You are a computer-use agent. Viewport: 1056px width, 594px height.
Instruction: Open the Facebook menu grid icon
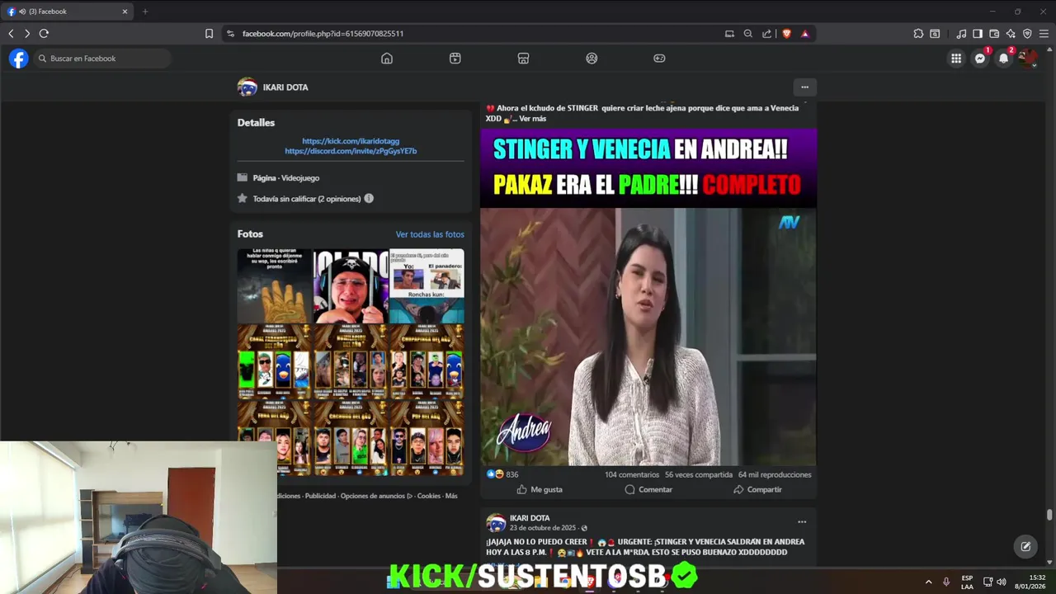tap(956, 59)
